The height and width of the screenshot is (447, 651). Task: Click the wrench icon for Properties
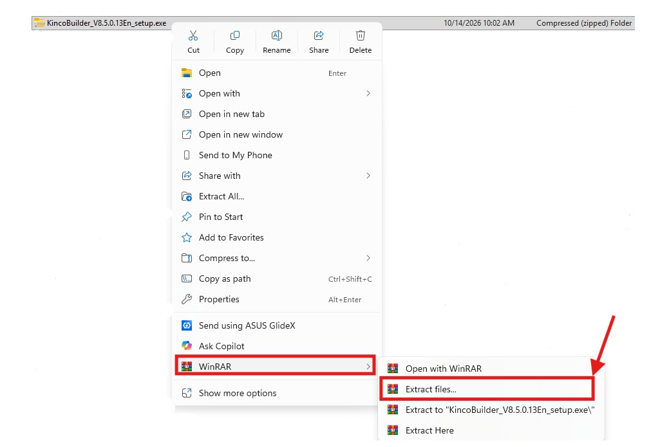click(187, 299)
